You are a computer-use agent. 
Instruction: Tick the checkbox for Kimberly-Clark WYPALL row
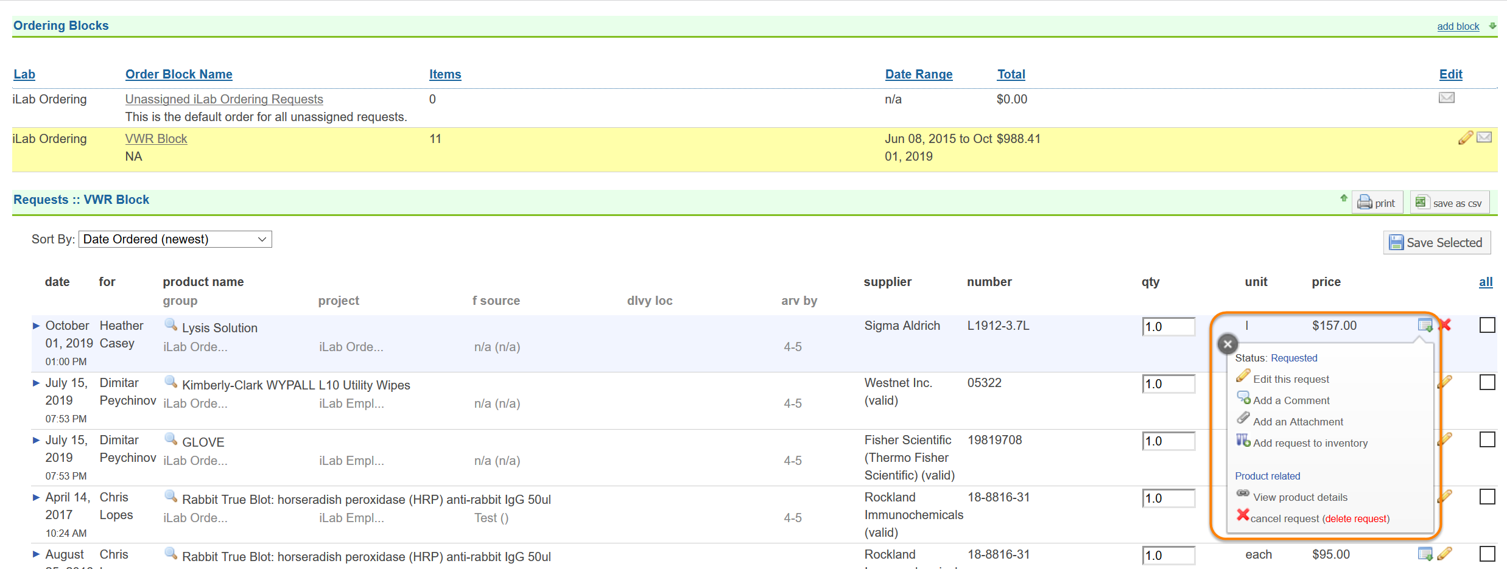pos(1487,383)
